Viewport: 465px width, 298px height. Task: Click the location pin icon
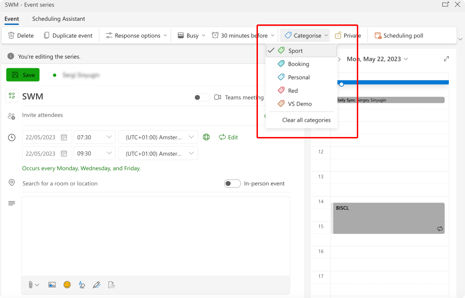pos(12,183)
